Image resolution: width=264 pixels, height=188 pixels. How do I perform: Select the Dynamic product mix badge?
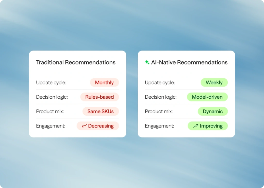[x=213, y=112]
